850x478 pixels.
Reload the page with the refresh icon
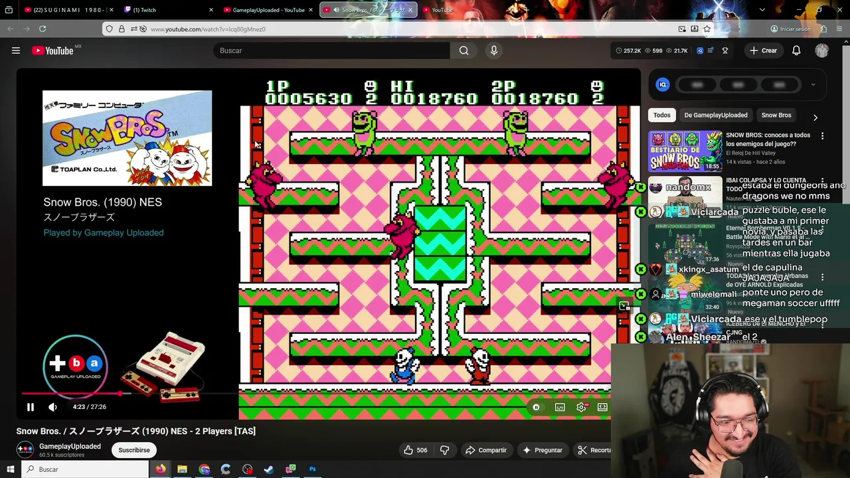coord(42,29)
